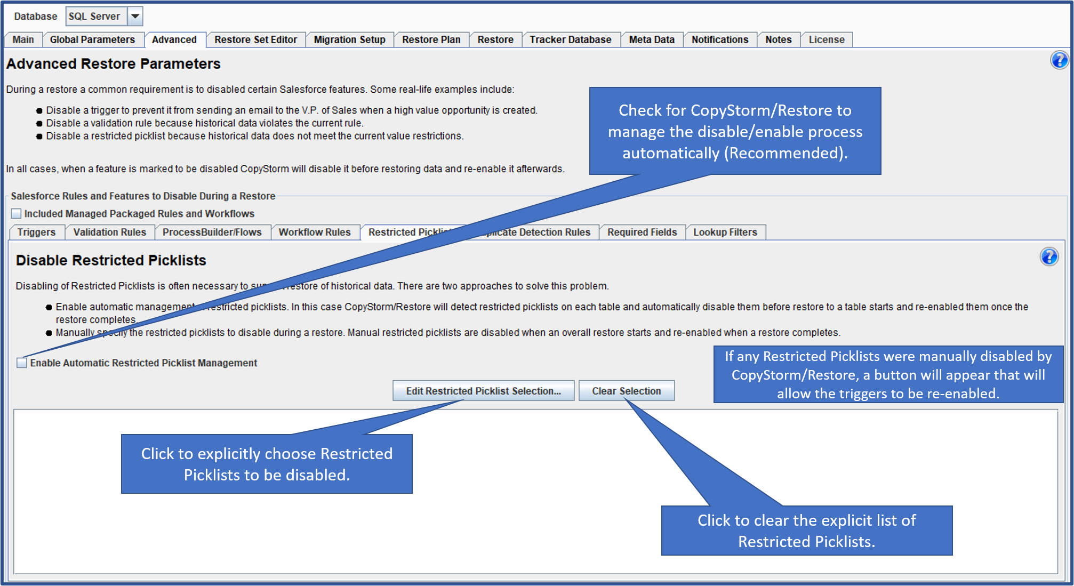Image resolution: width=1074 pixels, height=586 pixels.
Task: Switch to the Notes tab
Action: [778, 39]
